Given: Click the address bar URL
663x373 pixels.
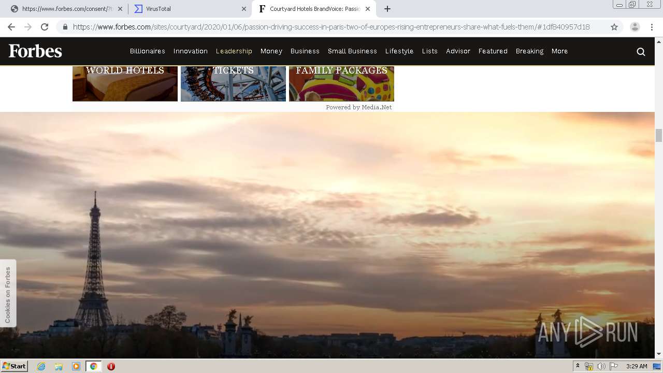Looking at the screenshot, I should coord(331,27).
